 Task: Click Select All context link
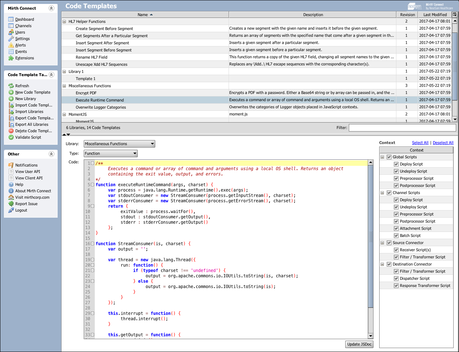(420, 143)
